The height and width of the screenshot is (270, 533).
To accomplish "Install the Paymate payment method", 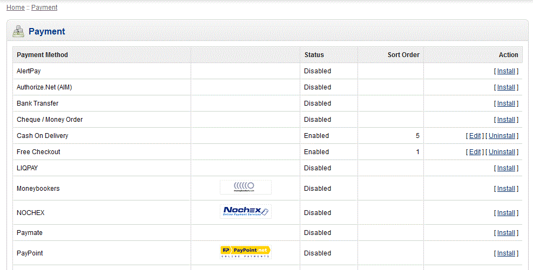I will click(x=506, y=233).
